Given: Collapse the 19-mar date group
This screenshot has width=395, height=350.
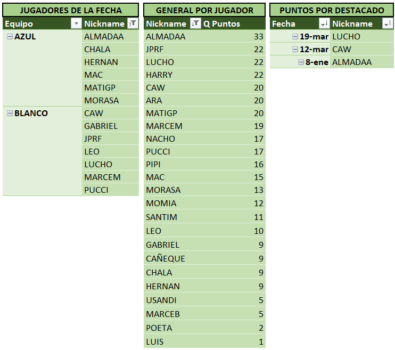Looking at the screenshot, I should [x=295, y=36].
